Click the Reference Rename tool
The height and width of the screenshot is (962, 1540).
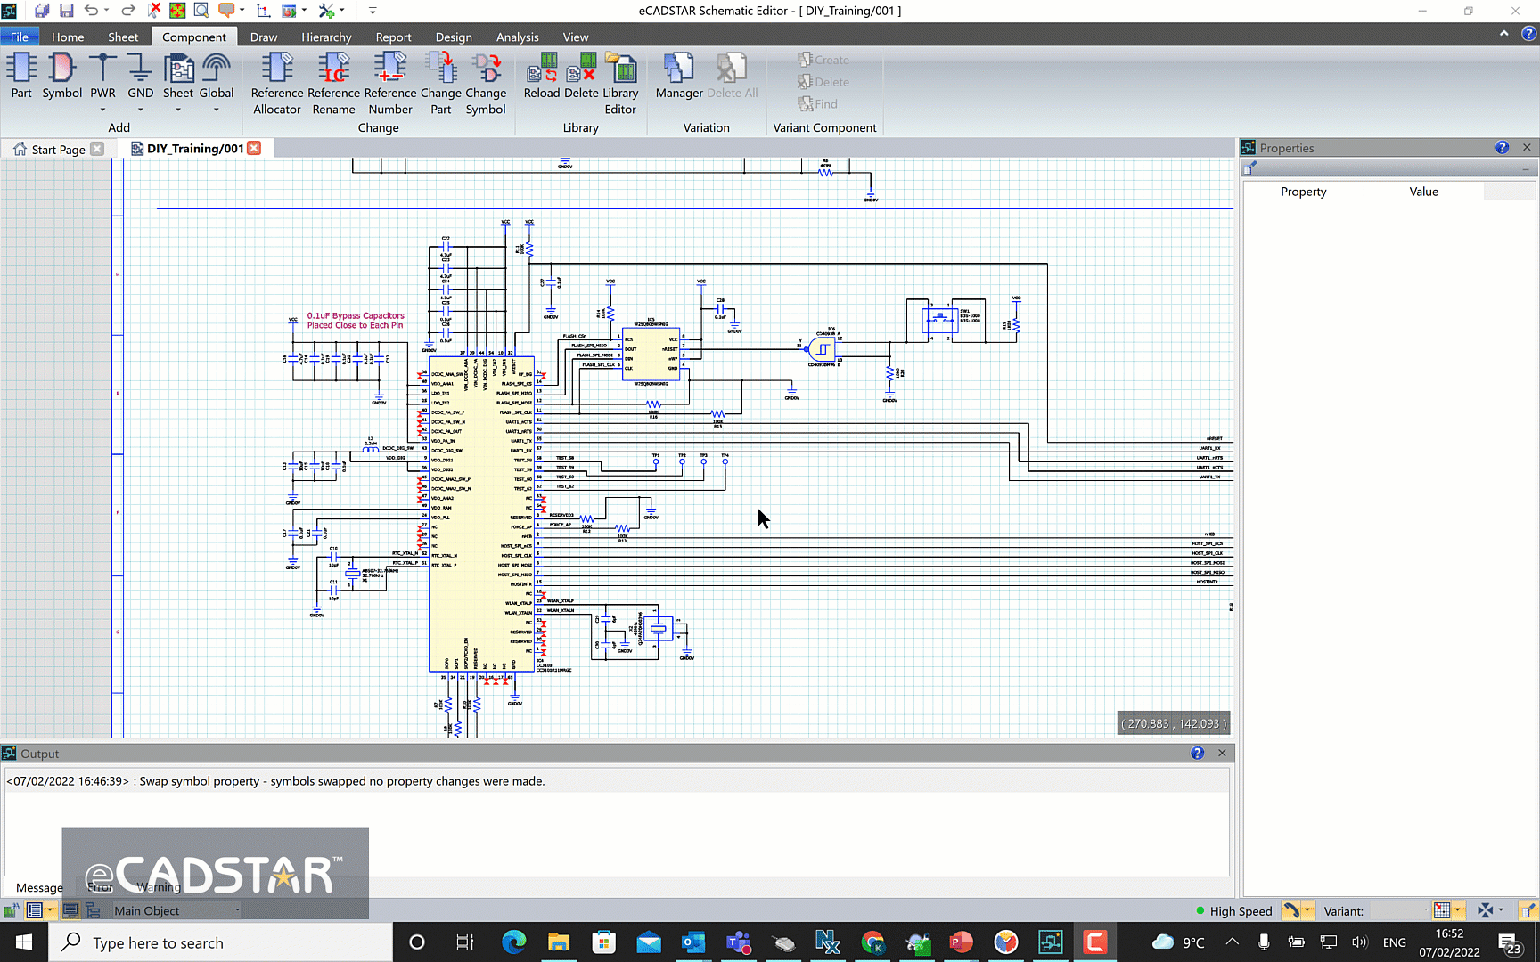click(x=333, y=84)
